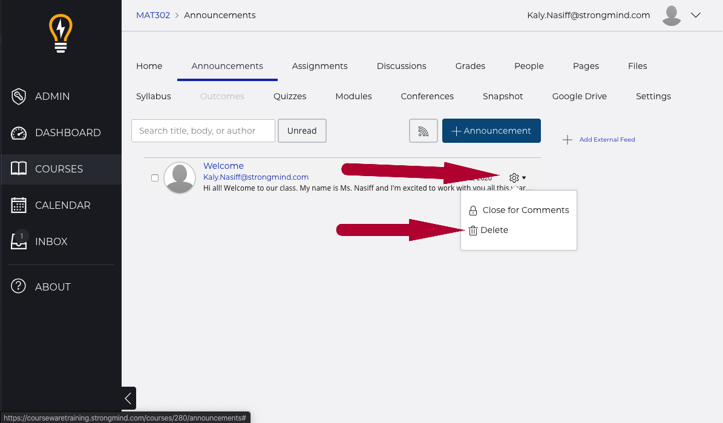Open the Discussions tab

(402, 66)
